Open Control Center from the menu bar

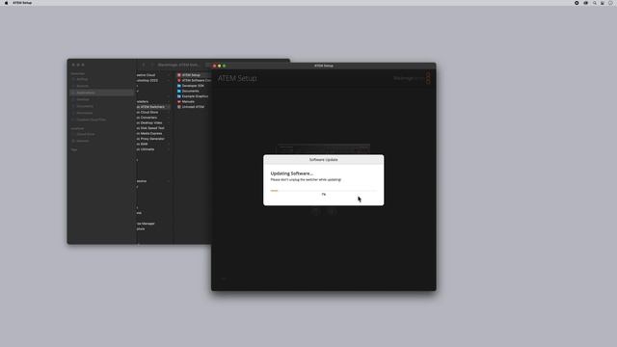pyautogui.click(x=603, y=3)
